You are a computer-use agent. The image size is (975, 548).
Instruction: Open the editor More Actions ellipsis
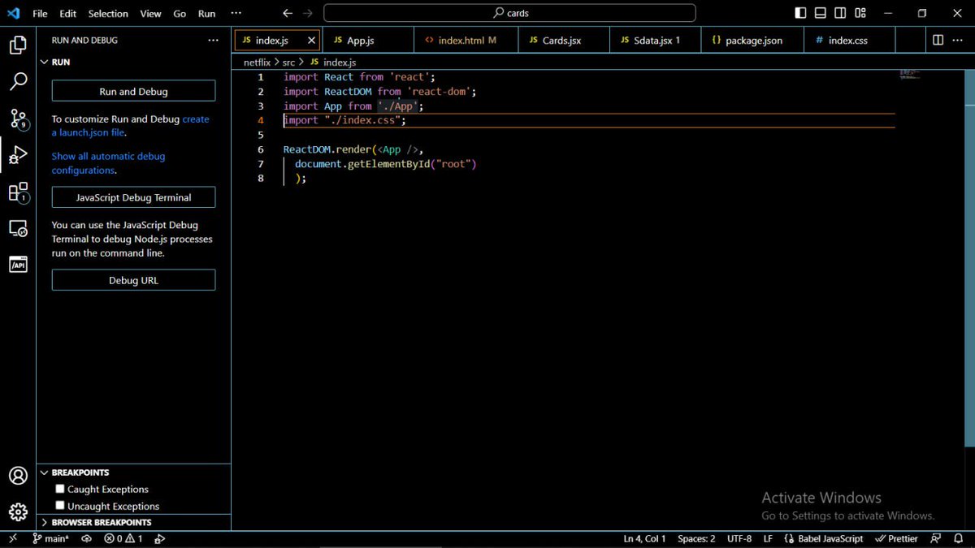tap(958, 40)
